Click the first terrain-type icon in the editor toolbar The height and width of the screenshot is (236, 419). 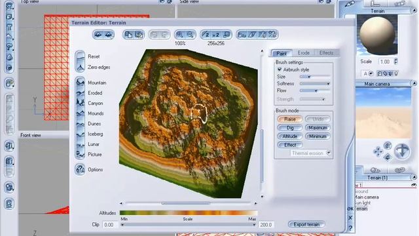pyautogui.click(x=99, y=35)
